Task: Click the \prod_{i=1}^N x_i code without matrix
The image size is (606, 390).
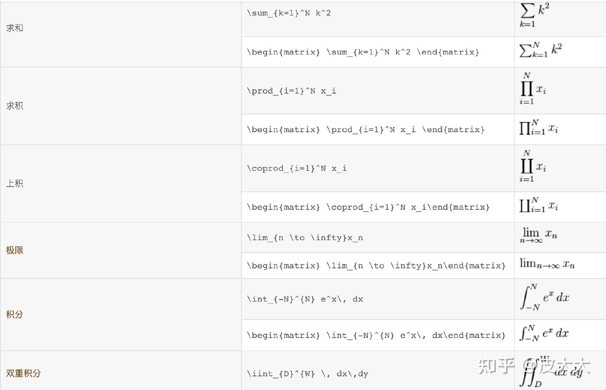Action: tap(291, 91)
